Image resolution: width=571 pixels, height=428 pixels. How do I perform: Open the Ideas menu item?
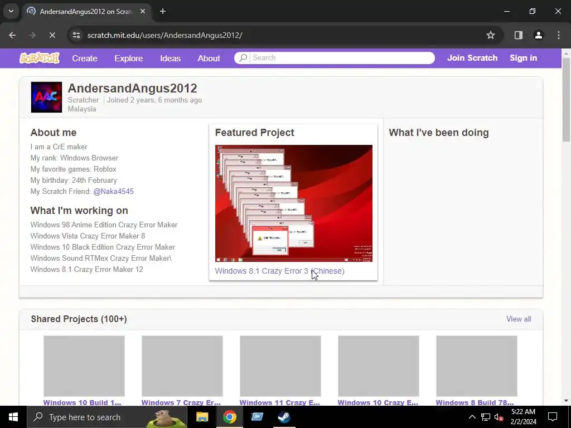(170, 58)
